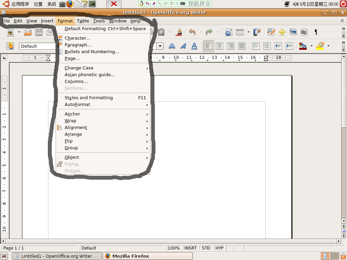The height and width of the screenshot is (260, 347).
Task: Click the Next Page button below the scrollbar
Action: pos(344,236)
